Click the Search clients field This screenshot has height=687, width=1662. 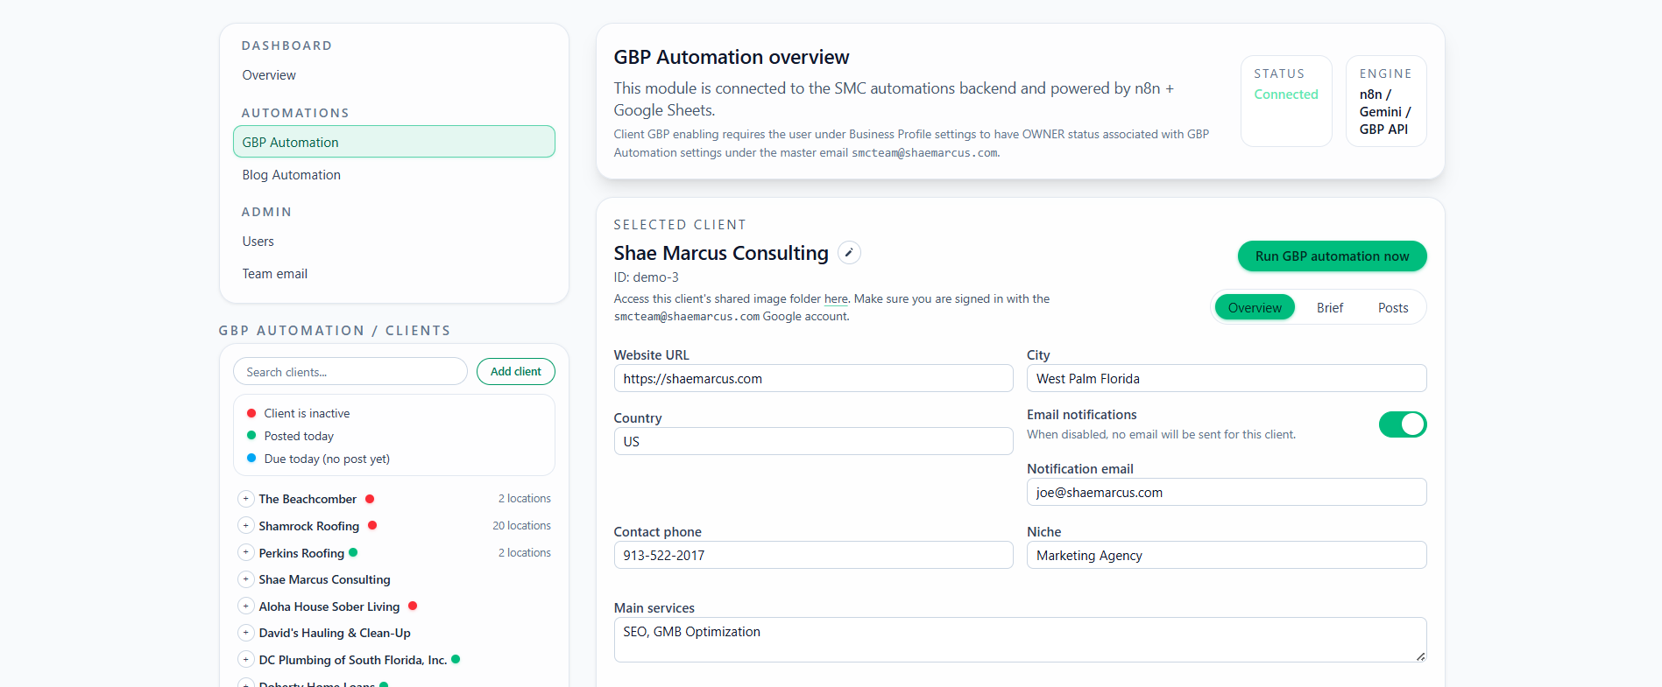tap(350, 371)
